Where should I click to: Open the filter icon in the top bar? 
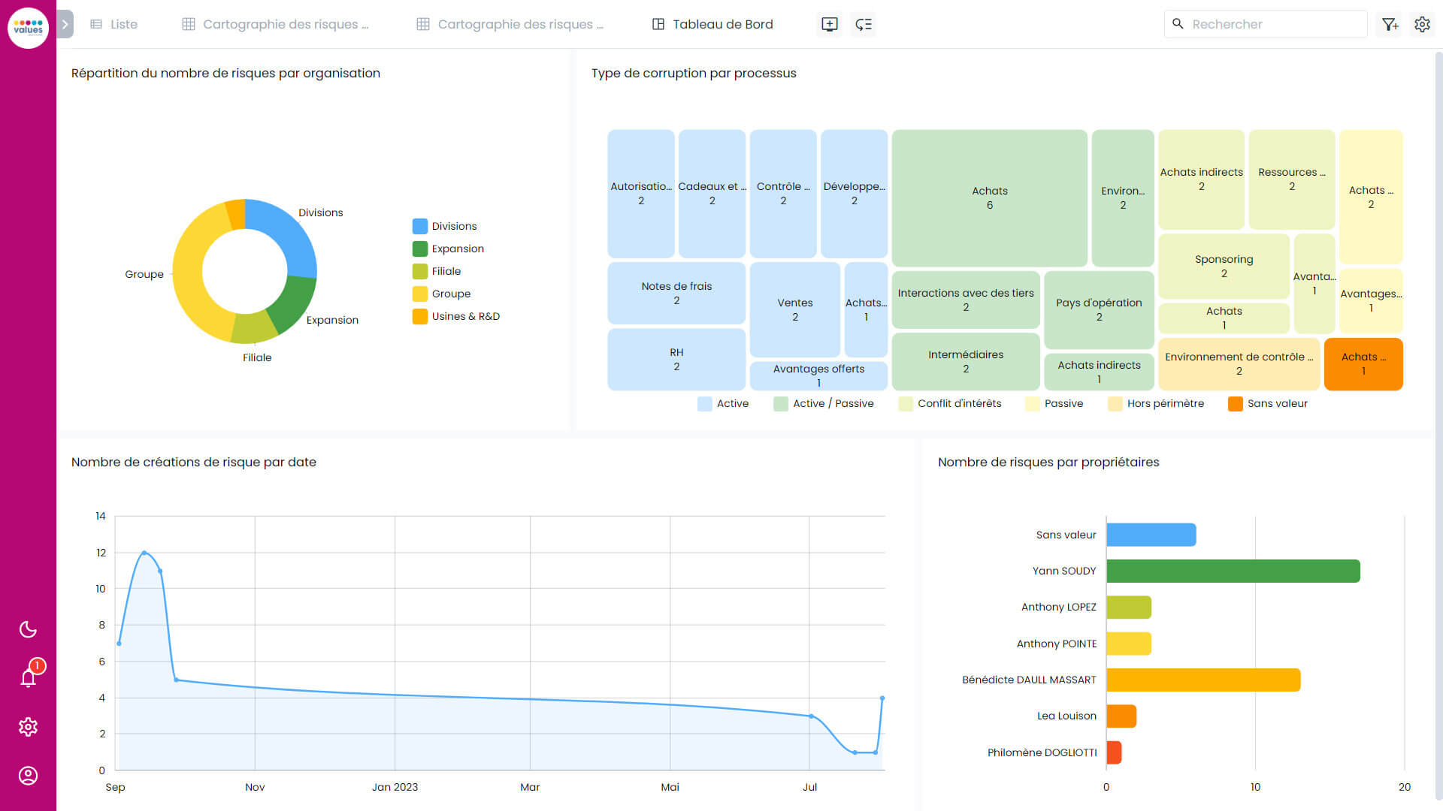[x=1390, y=24]
